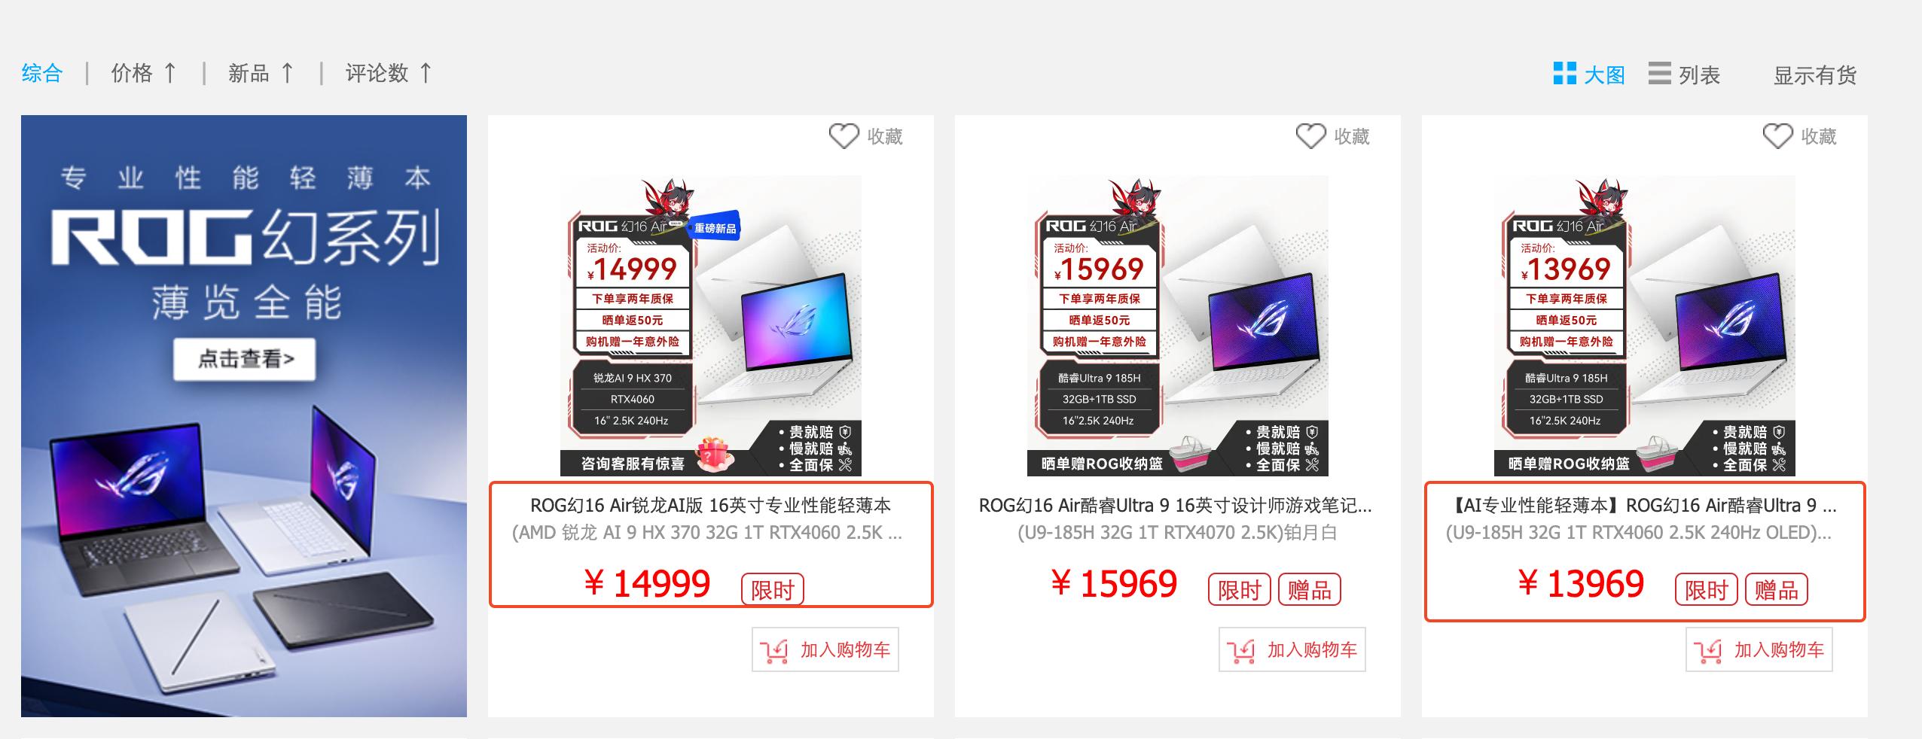This screenshot has height=739, width=1922.
Task: Click 赠品 tag on the ¥15969 laptop
Action: 1310,589
